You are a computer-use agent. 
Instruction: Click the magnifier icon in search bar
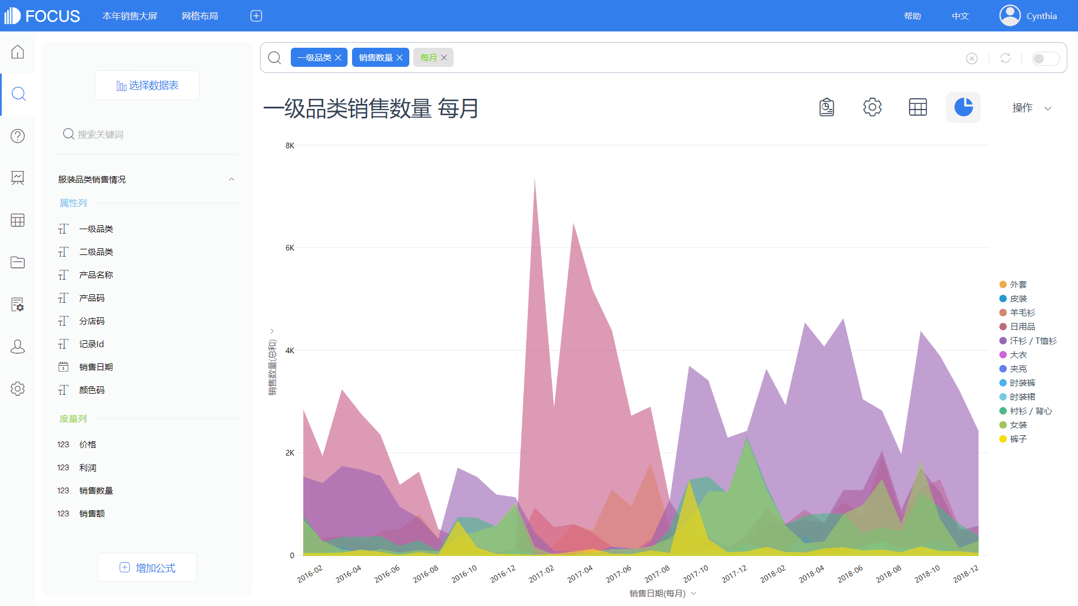275,57
